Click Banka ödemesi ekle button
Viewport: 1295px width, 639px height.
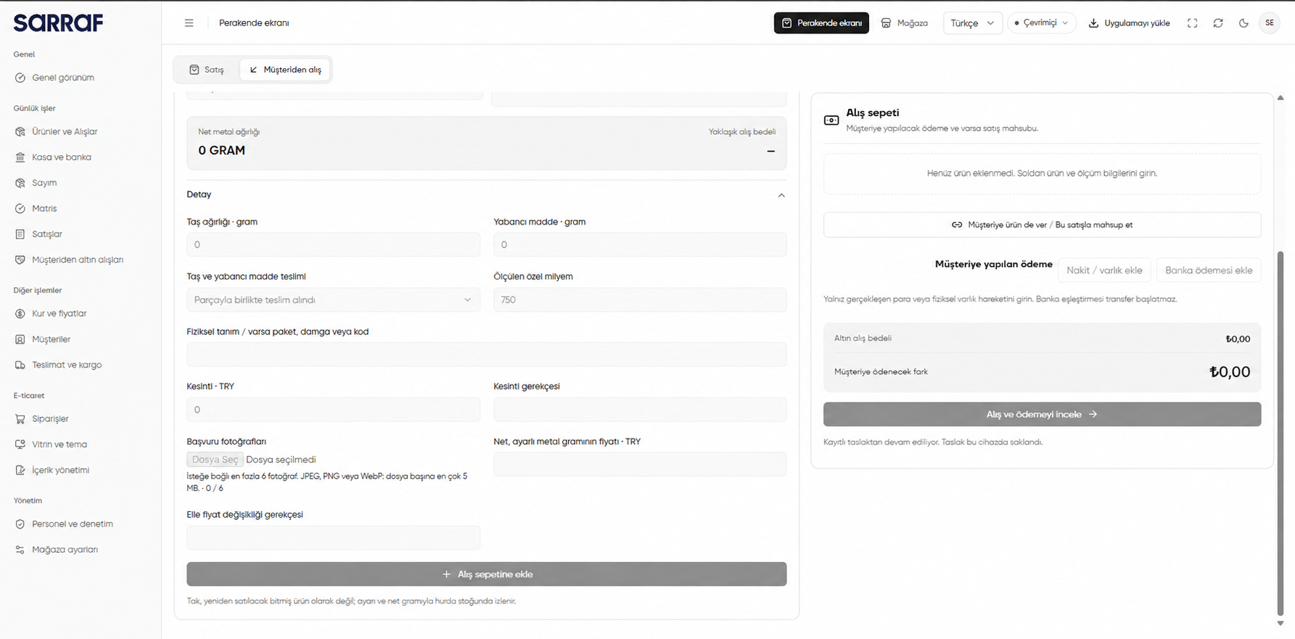click(1209, 271)
